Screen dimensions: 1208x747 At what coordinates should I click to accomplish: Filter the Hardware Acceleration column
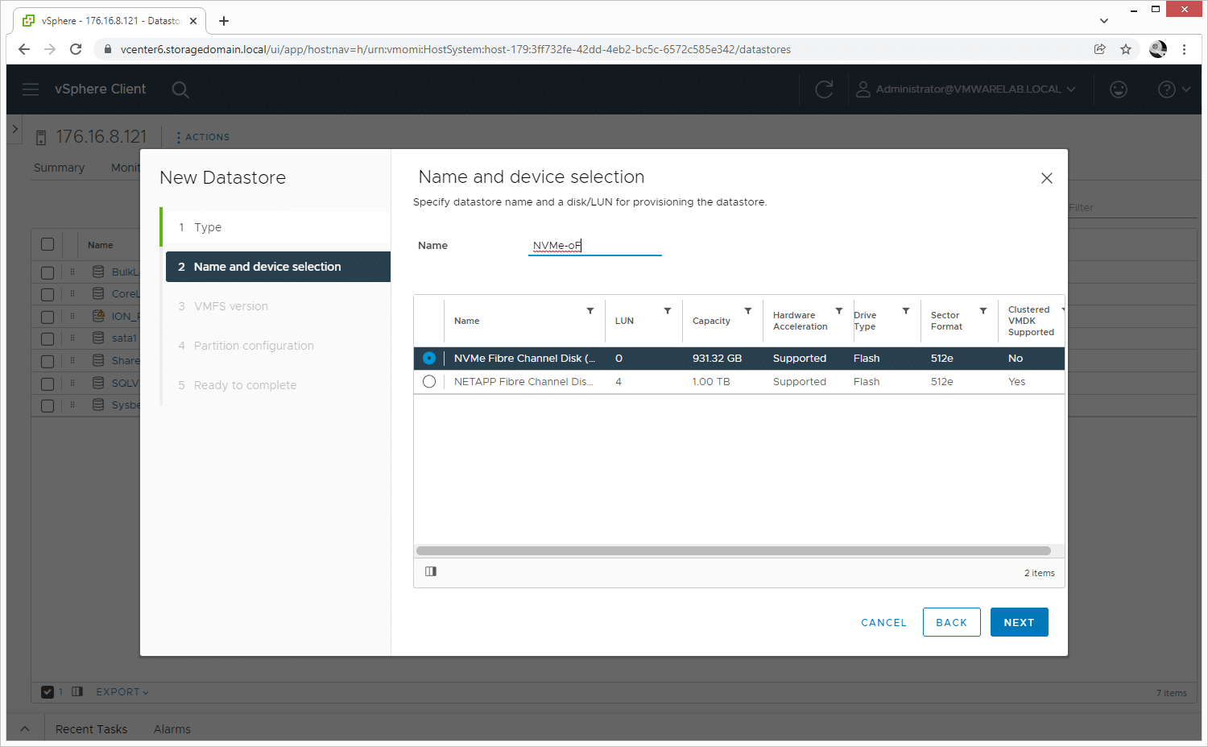pyautogui.click(x=839, y=311)
